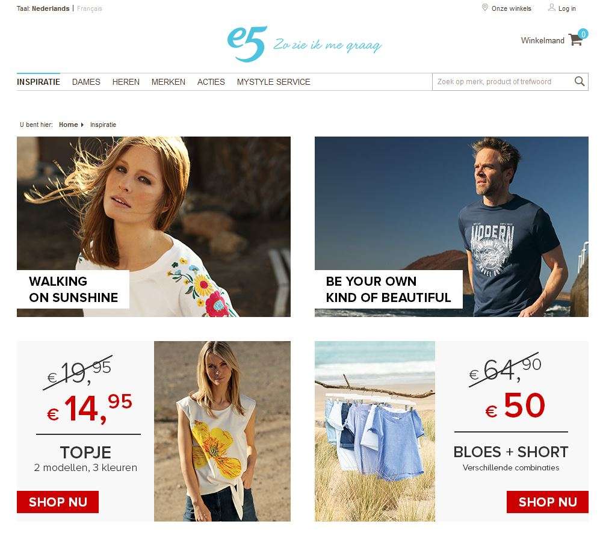Switch language to Français
Screen dimensions: 600x542
coord(90,8)
